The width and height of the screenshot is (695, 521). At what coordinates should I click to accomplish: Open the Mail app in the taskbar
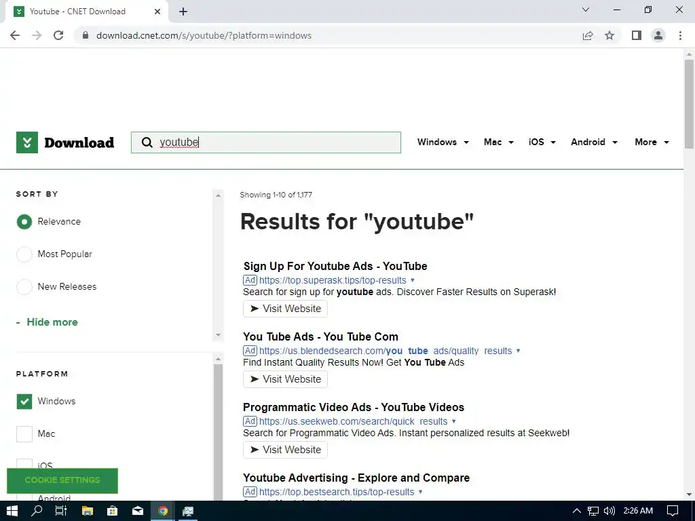138,511
